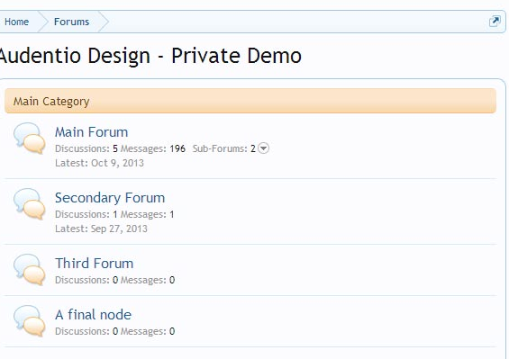View latest post dated Oct 9, 2013
The height and width of the screenshot is (359, 509).
[x=117, y=163]
